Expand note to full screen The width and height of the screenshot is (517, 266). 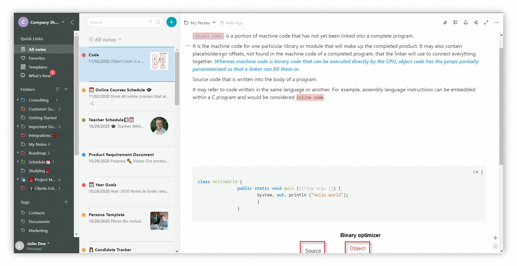click(486, 23)
